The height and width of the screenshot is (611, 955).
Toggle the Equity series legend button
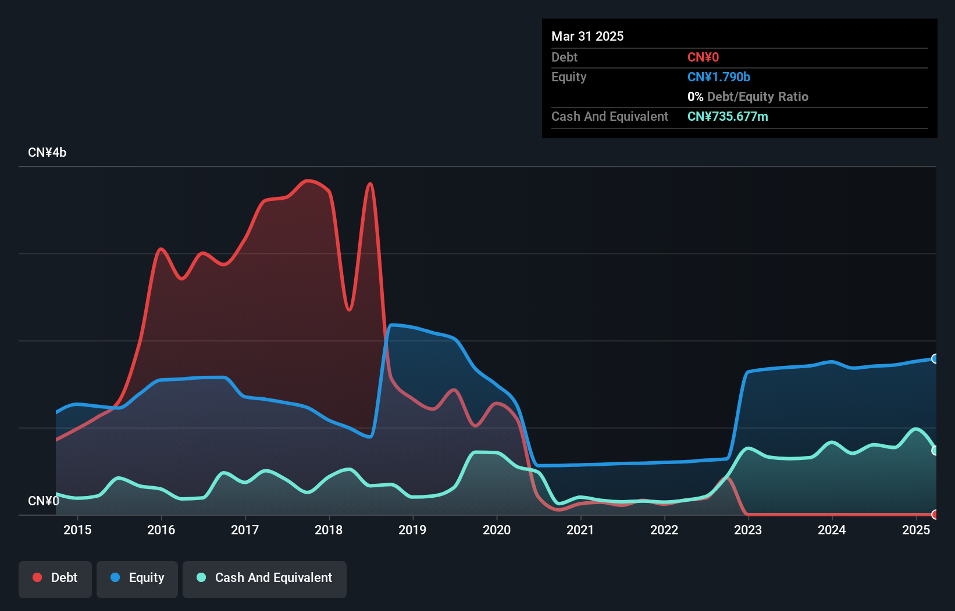coord(137,579)
